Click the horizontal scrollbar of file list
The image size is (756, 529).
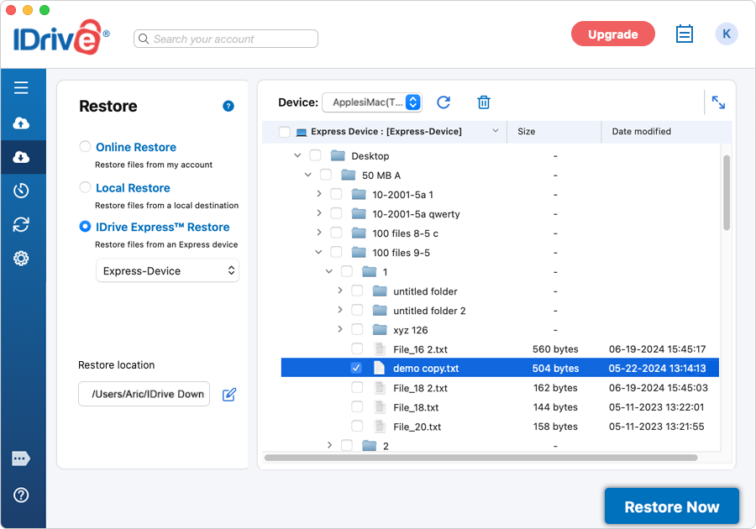coord(480,458)
